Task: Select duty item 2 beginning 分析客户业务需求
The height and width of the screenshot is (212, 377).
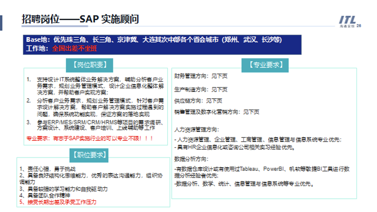Action: tap(95, 107)
